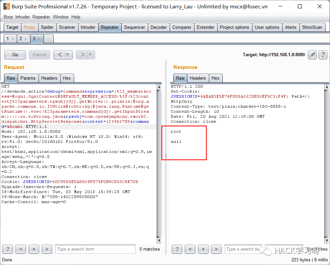Go to previous request in history
This screenshot has height=265, width=330.
(x=60, y=55)
